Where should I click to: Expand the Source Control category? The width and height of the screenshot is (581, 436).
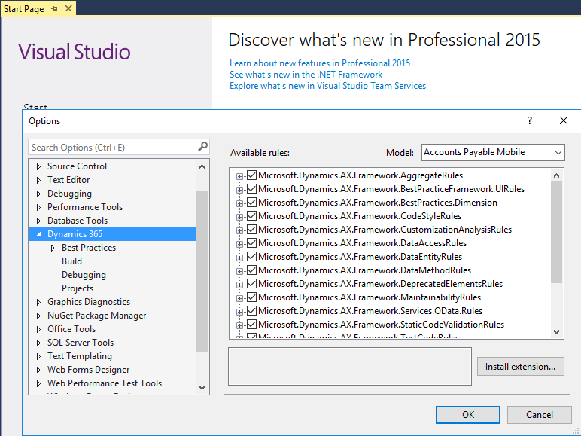[38, 166]
